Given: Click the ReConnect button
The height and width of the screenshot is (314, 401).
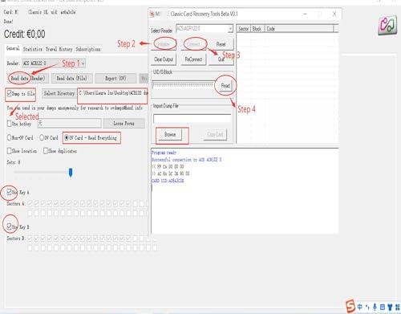Looking at the screenshot, I should [x=193, y=59].
